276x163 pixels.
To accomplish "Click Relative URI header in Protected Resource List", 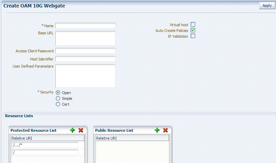I will coord(48,138).
